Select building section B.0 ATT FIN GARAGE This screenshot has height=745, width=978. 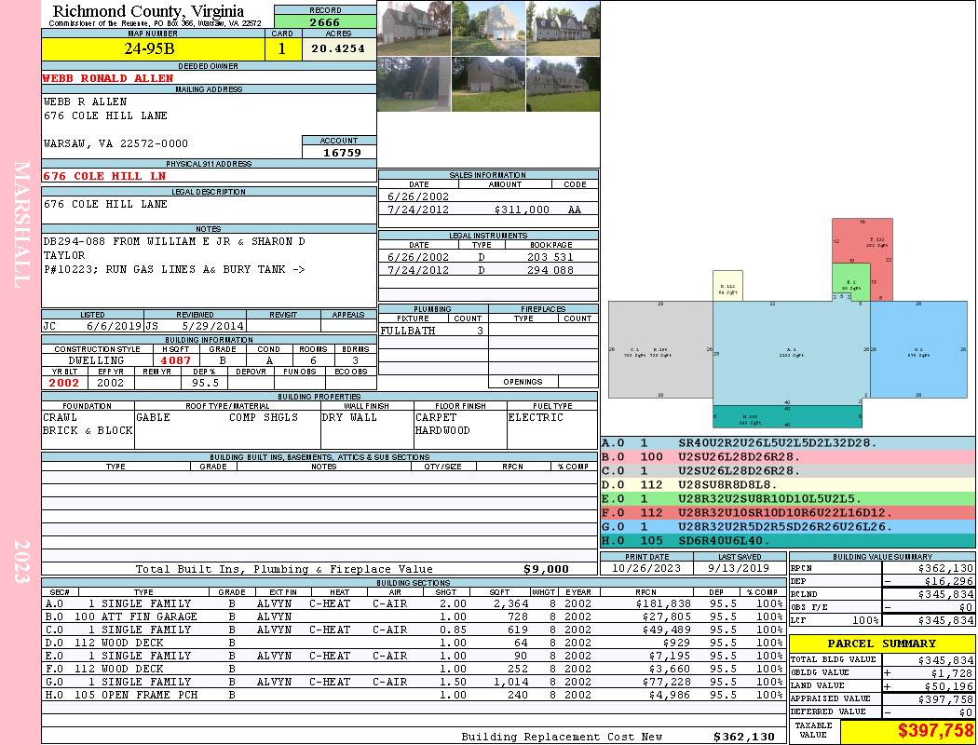(413, 616)
